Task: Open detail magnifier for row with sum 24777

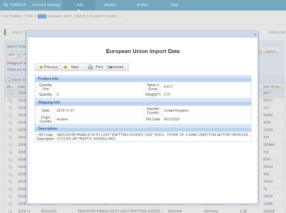Action: (10, 100)
